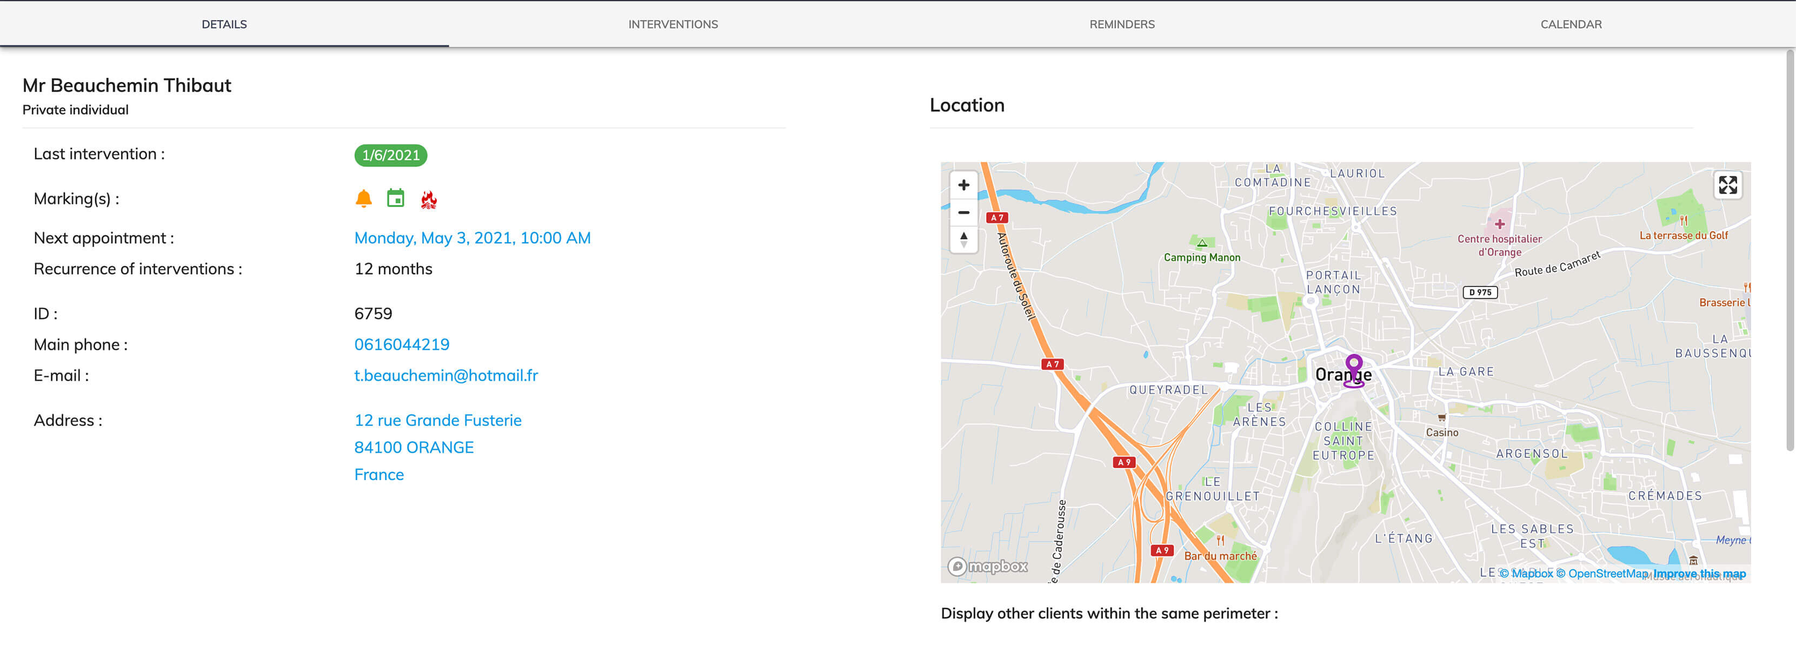The image size is (1796, 646).
Task: Expand the map to fullscreen
Action: 1728,185
